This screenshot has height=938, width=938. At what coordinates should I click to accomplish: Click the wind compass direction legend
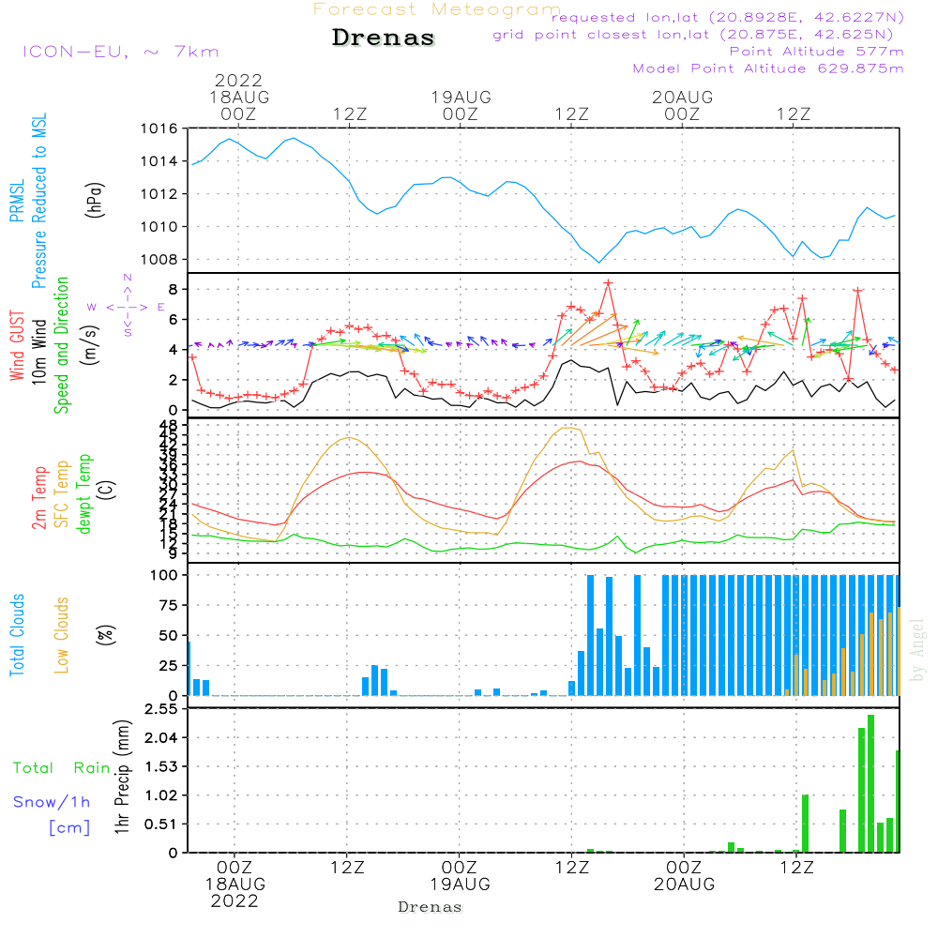[128, 307]
